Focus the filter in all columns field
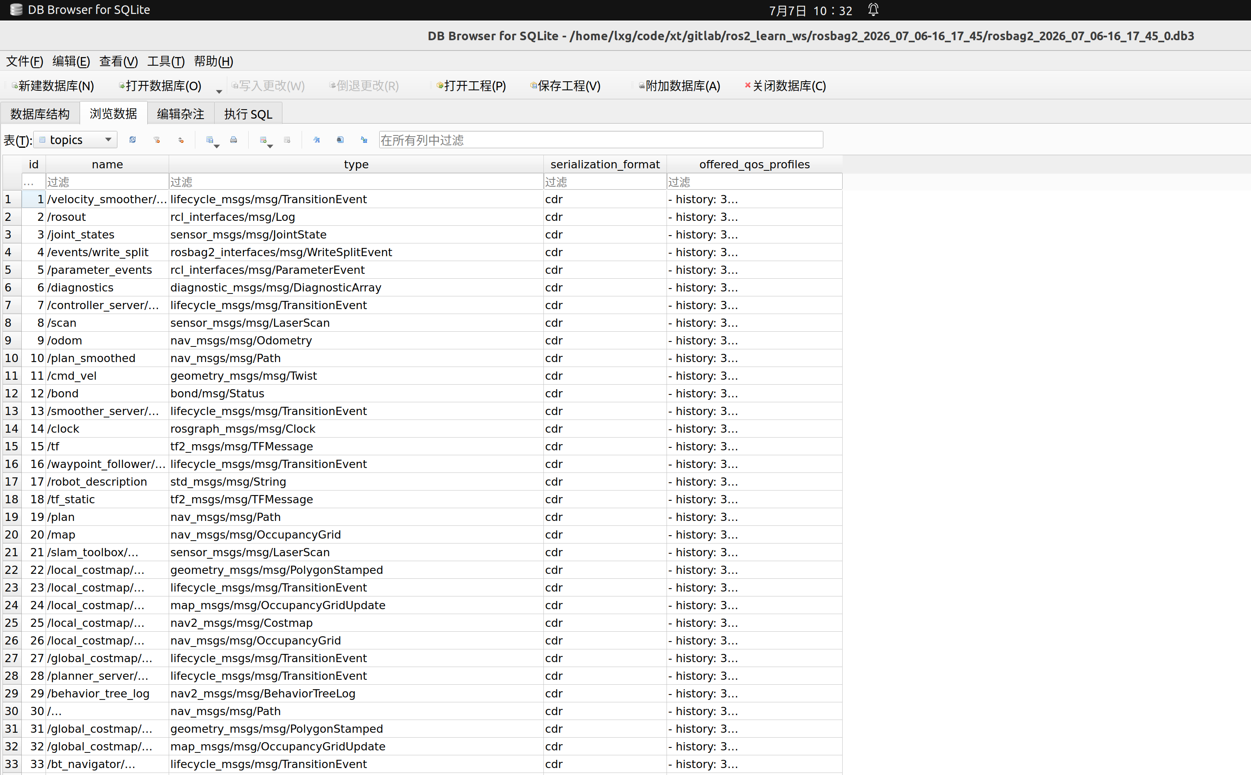 [x=600, y=140]
